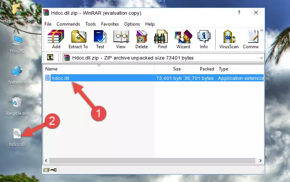Open the Commands menu
Viewport: 290px width, 182px height.
[68, 24]
